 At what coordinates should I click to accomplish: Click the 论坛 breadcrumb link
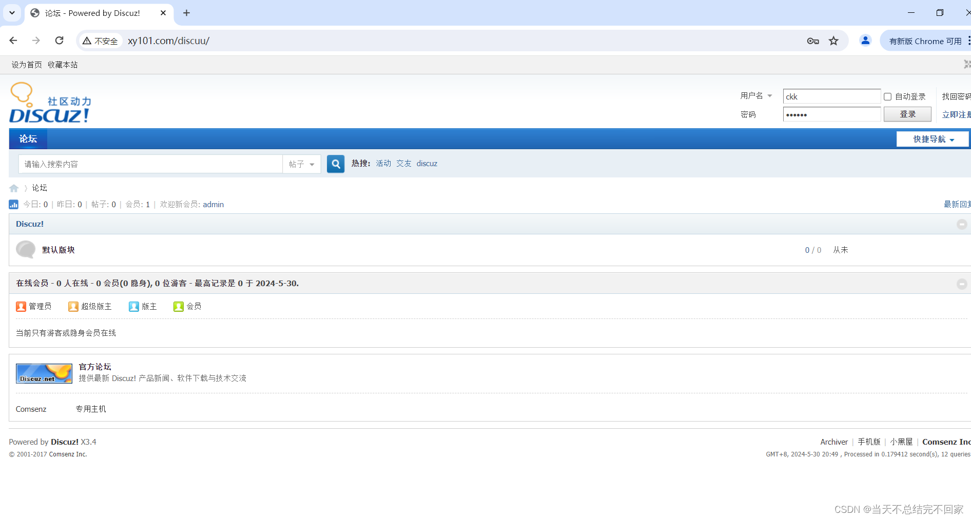click(x=40, y=188)
